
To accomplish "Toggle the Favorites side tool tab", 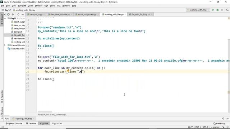I will click(x=2, y=97).
